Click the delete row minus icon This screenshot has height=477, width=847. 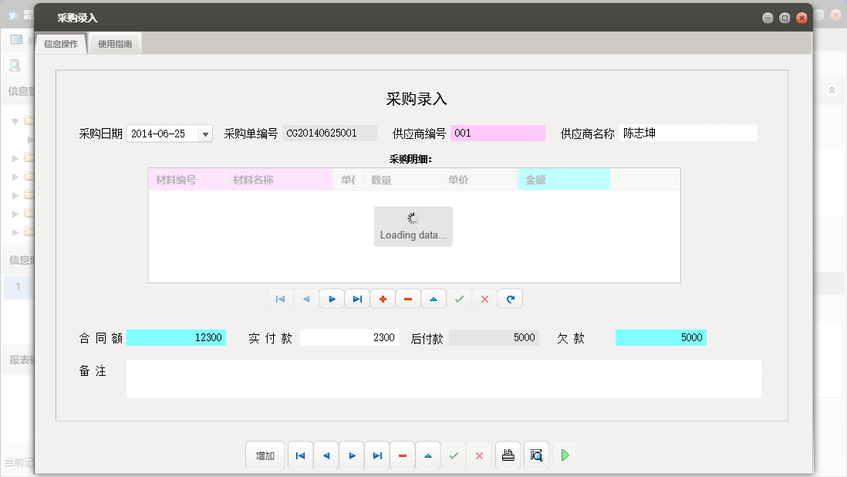pyautogui.click(x=408, y=299)
